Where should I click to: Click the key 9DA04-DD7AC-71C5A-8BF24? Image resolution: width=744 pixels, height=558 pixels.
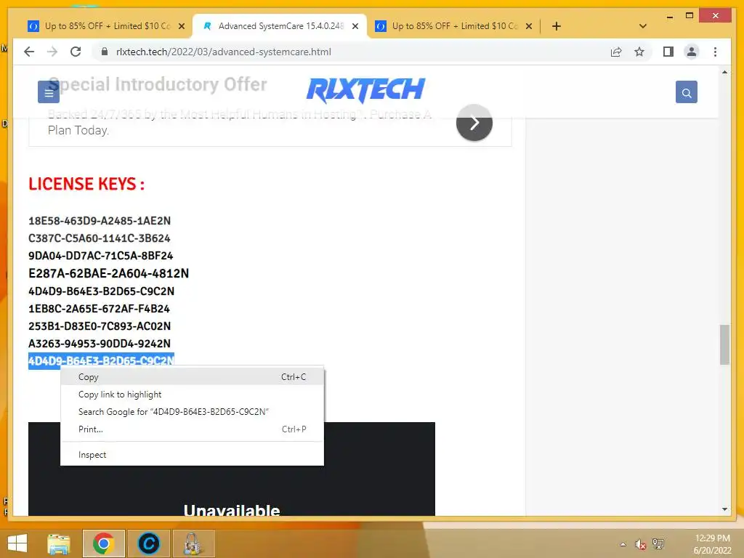pos(100,256)
